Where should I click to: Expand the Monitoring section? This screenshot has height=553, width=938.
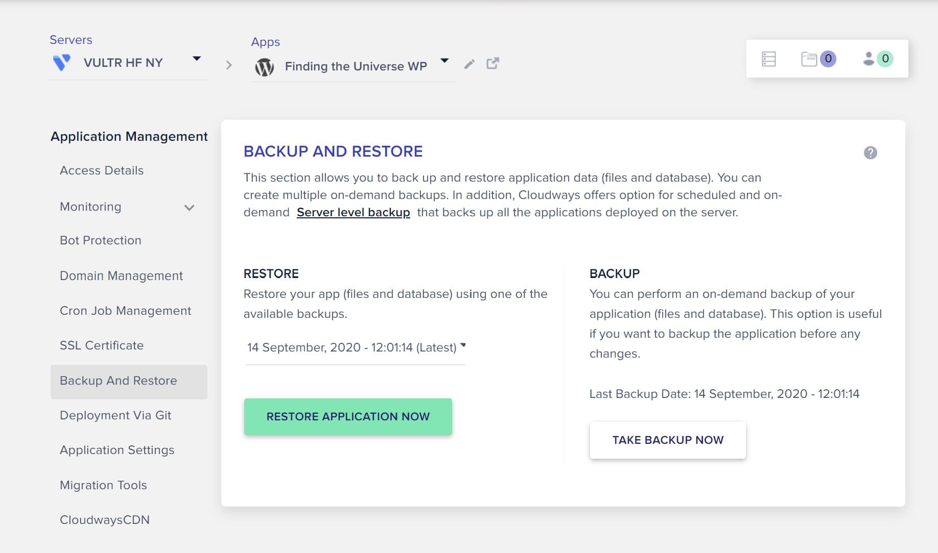189,208
